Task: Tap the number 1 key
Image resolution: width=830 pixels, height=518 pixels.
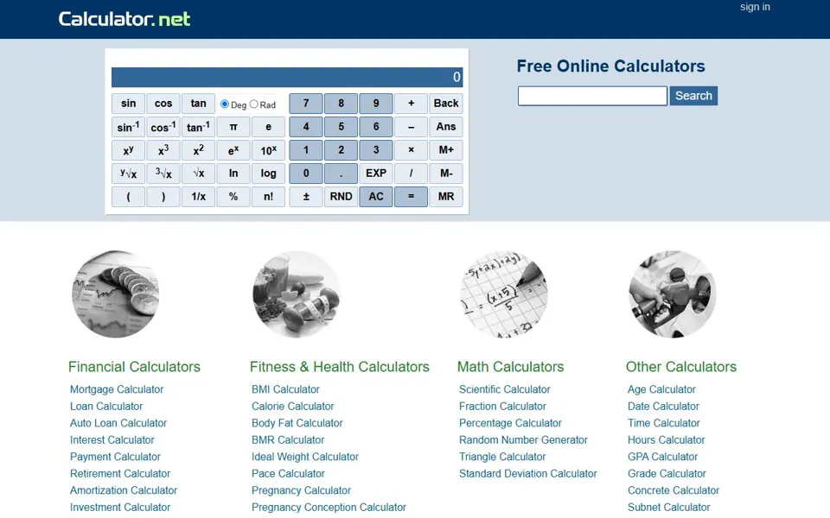Action: pyautogui.click(x=306, y=150)
